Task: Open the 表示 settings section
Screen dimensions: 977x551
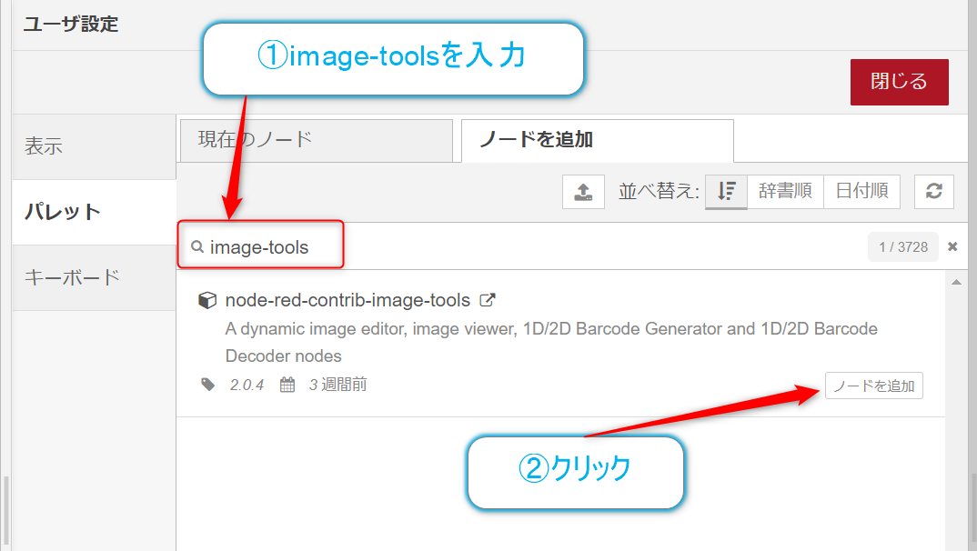Action: [94, 146]
